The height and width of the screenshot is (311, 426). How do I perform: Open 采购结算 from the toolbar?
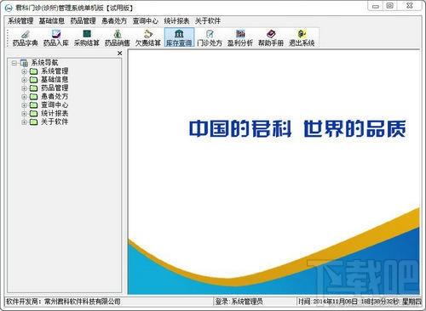click(x=87, y=37)
